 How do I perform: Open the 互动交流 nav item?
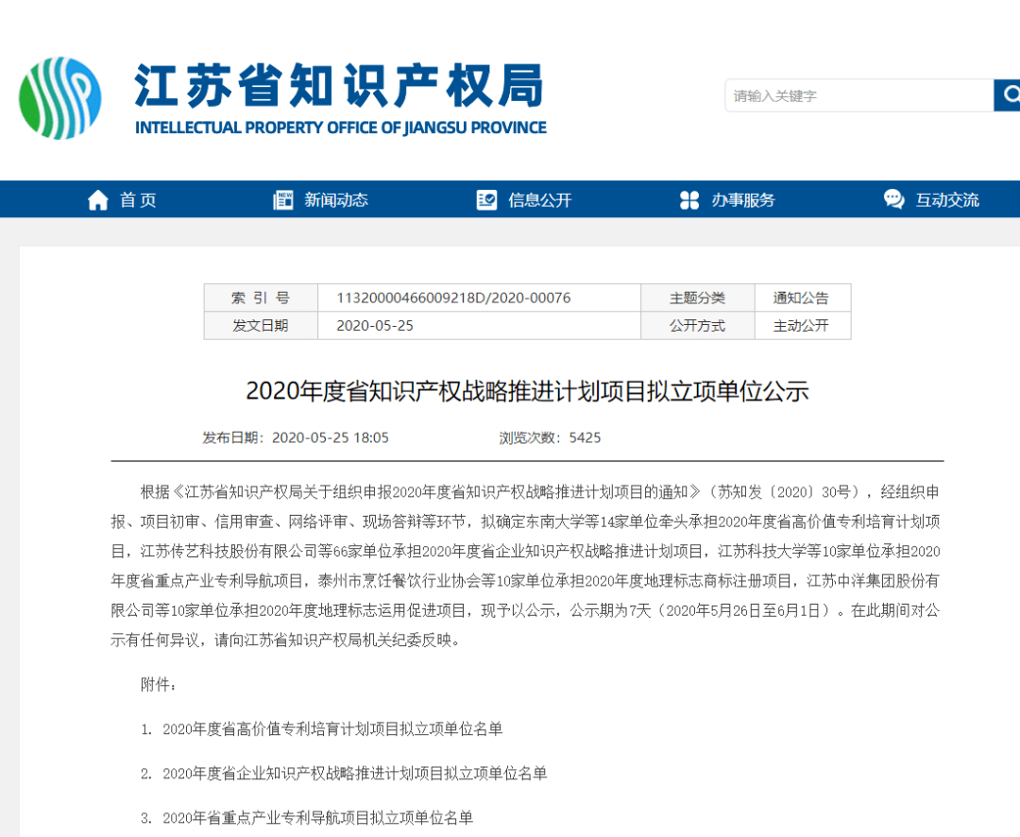pyautogui.click(x=947, y=200)
